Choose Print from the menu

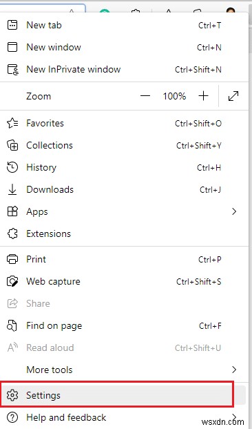(x=125, y=259)
